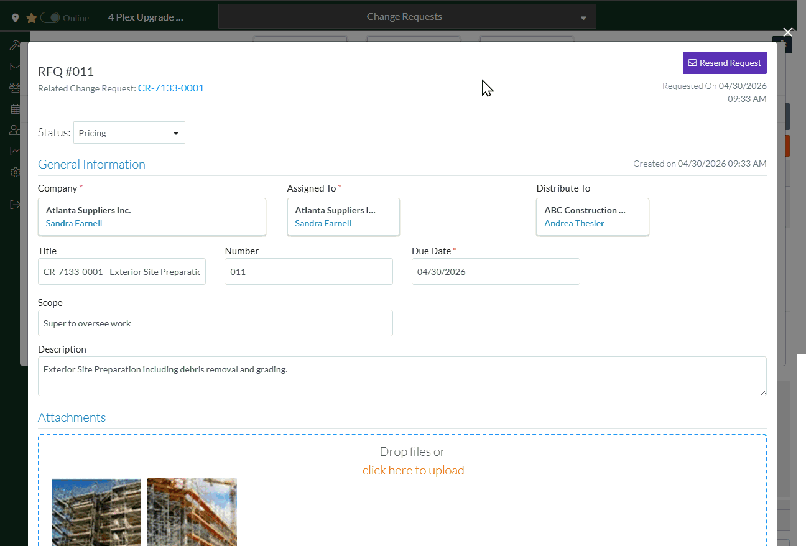Viewport: 806px width, 546px height.
Task: Open the chart analytics icon in sidebar
Action: click(x=14, y=151)
